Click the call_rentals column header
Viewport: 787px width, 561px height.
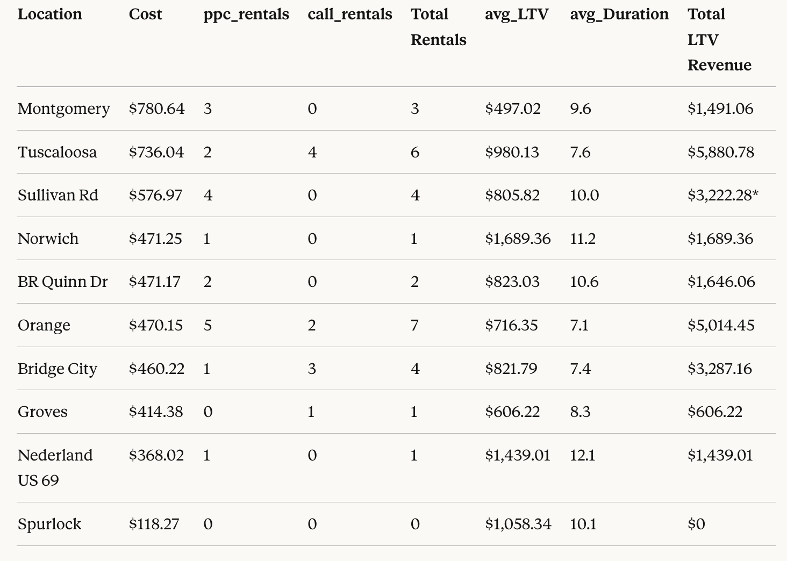[350, 15]
